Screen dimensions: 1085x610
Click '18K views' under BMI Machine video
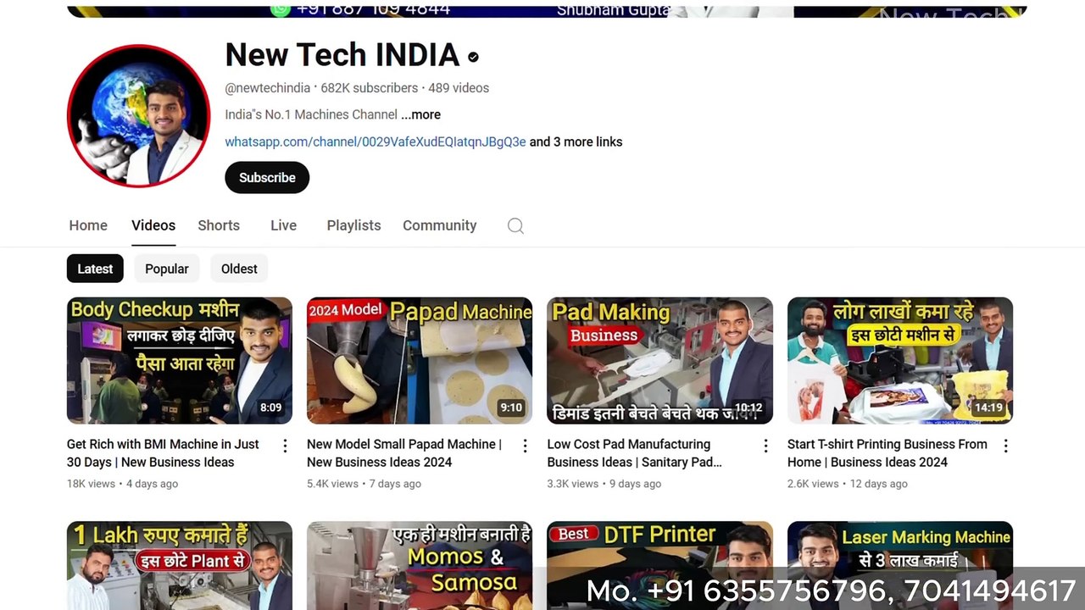tap(91, 484)
